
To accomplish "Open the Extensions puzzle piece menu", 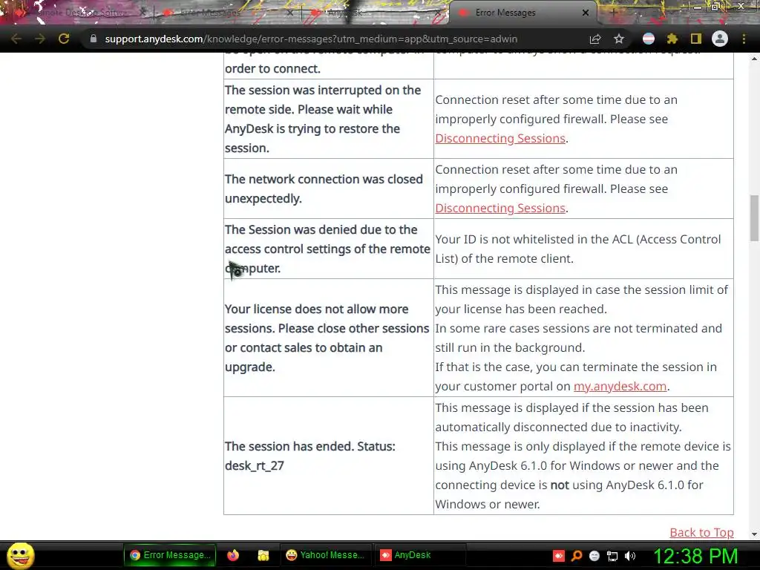I will (672, 39).
